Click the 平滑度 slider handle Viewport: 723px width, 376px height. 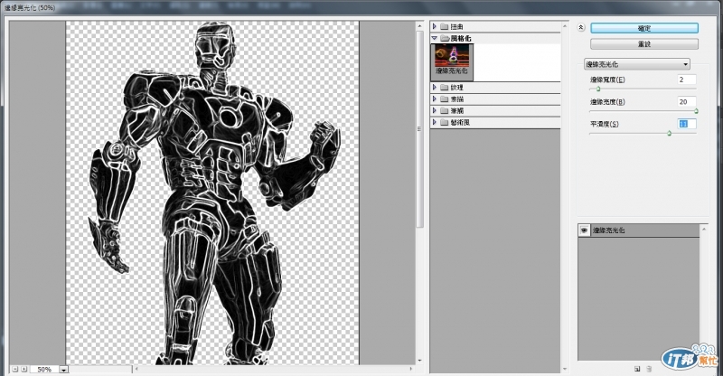[x=669, y=133]
